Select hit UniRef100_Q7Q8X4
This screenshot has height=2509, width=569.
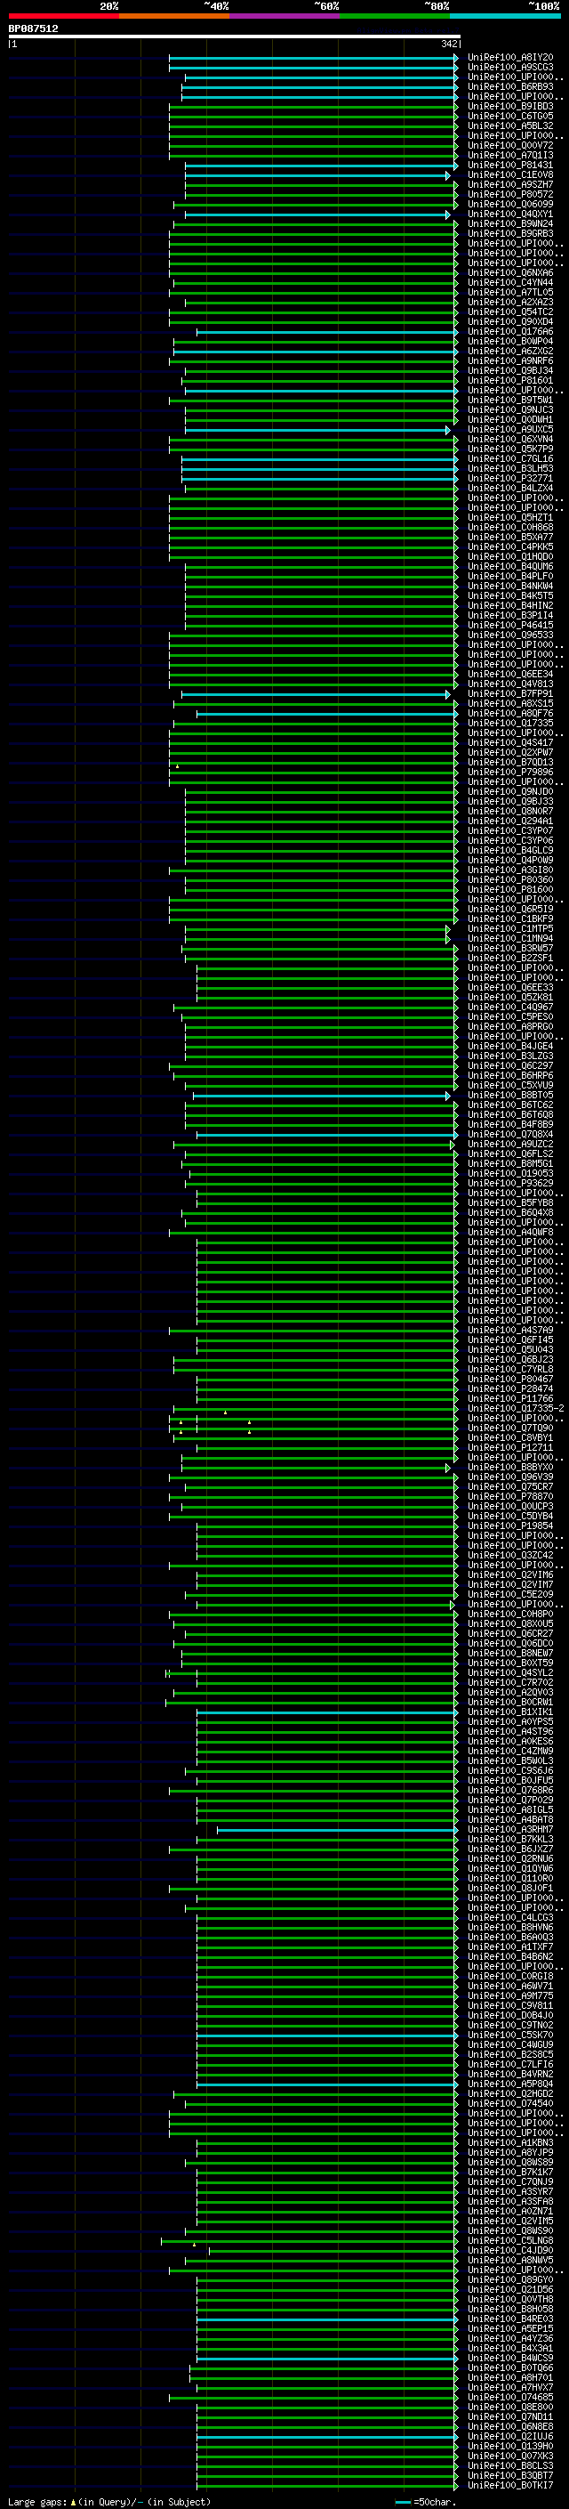click(510, 1134)
